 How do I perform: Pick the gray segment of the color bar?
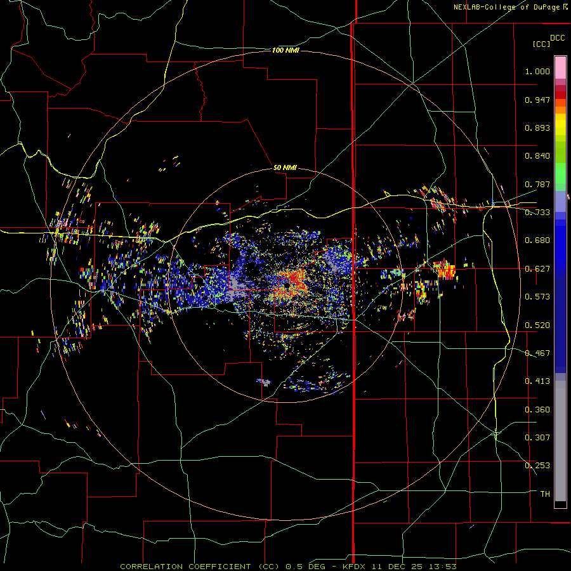click(560, 441)
